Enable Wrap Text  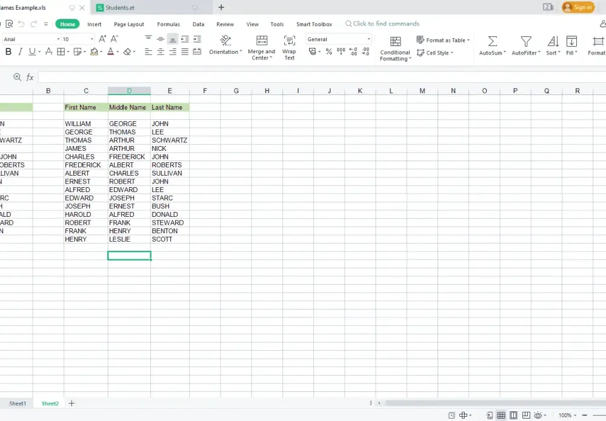[x=289, y=47]
